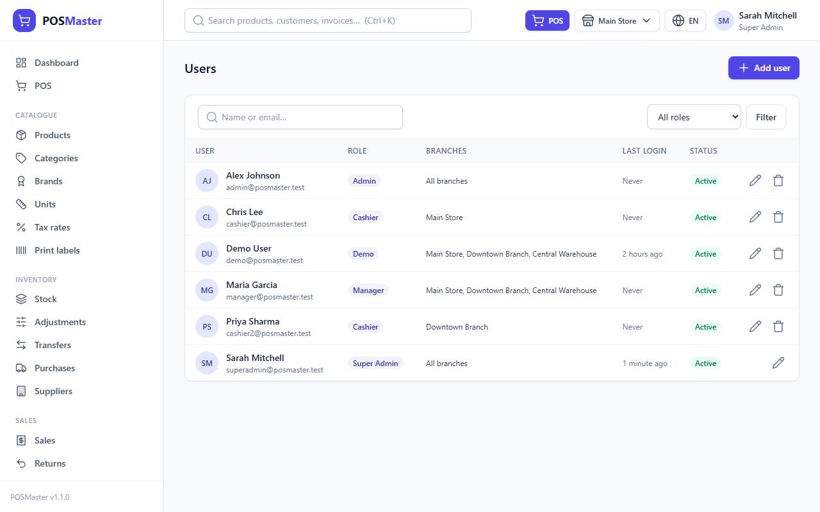
Task: Go to Transfers in inventory
Action: point(81,345)
